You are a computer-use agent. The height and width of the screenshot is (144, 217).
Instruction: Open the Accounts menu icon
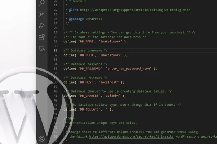42,139
